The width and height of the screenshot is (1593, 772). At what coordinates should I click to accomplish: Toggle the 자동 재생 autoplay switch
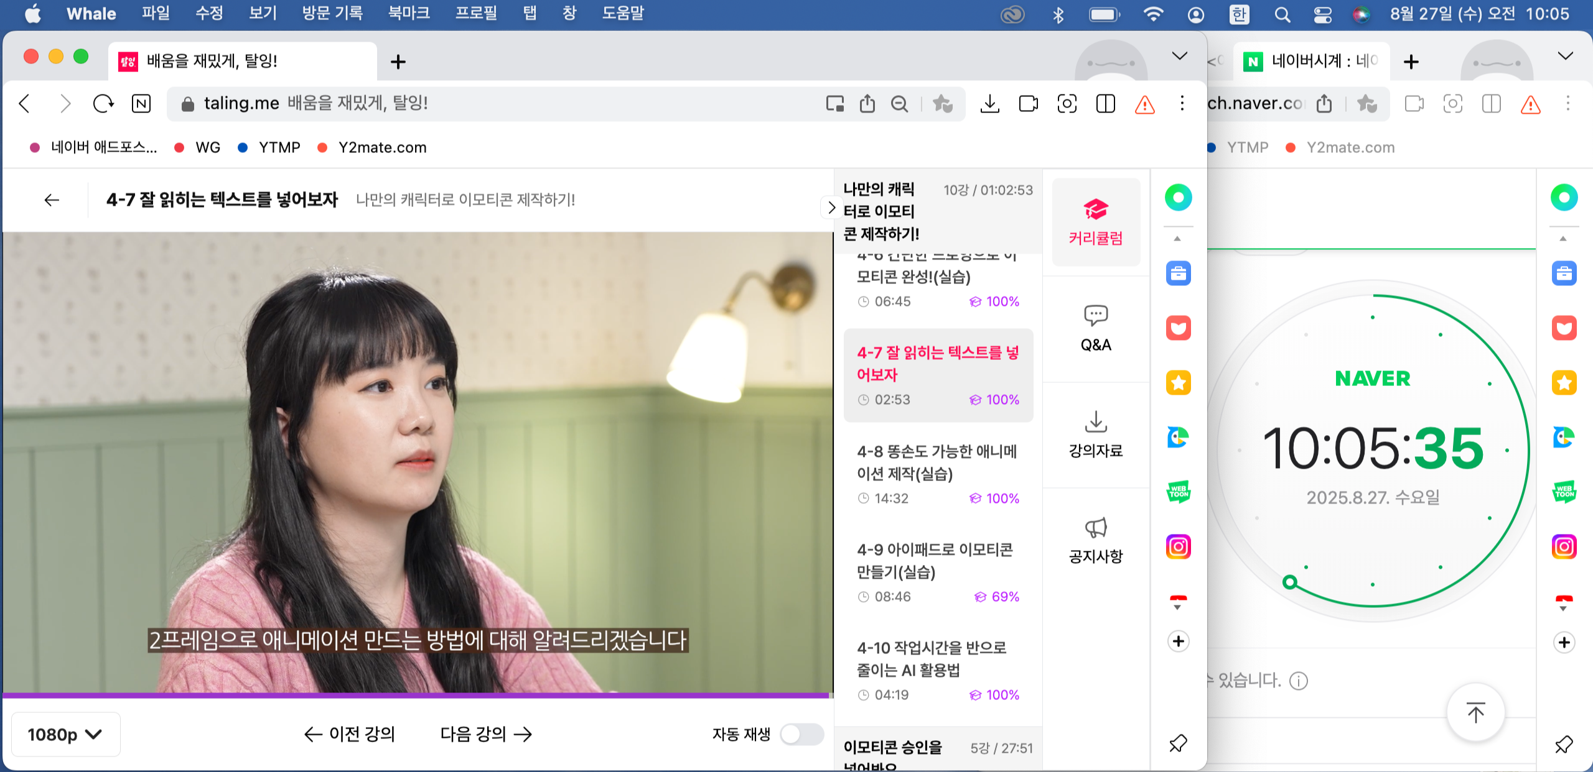coord(801,734)
